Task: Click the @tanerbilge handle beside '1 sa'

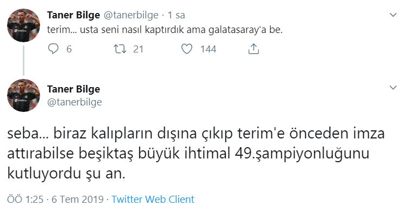Action: click(x=131, y=15)
